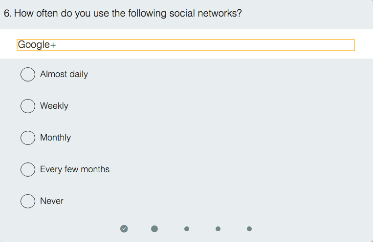
Task: Click the checkmarked first pagination dot
Action: pyautogui.click(x=124, y=228)
